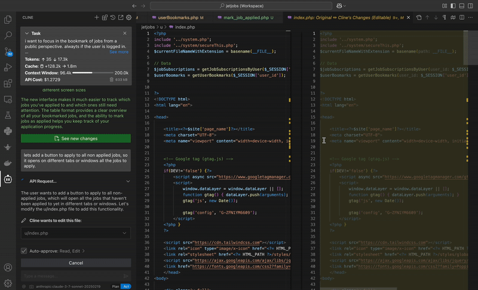Image resolution: width=478 pixels, height=290 pixels.
Task: Switch Cline to Act mode
Action: 126,286
